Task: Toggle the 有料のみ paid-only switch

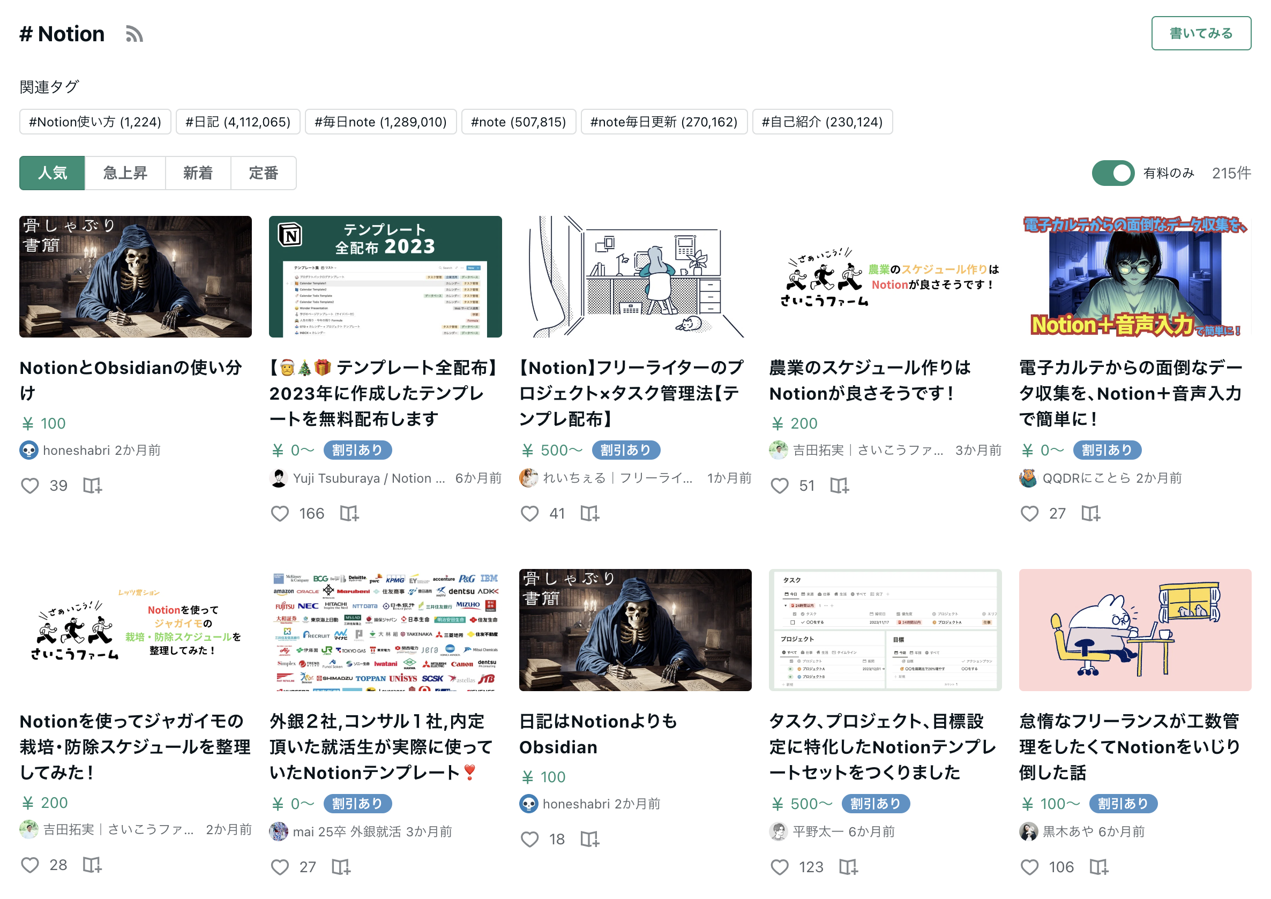Action: click(1113, 173)
